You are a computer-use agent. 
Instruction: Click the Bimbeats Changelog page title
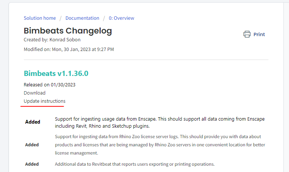pyautogui.click(x=68, y=31)
